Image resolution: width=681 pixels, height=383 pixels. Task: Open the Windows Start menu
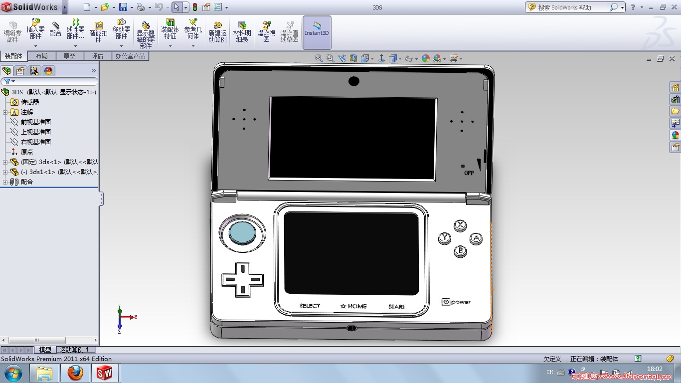(x=13, y=373)
